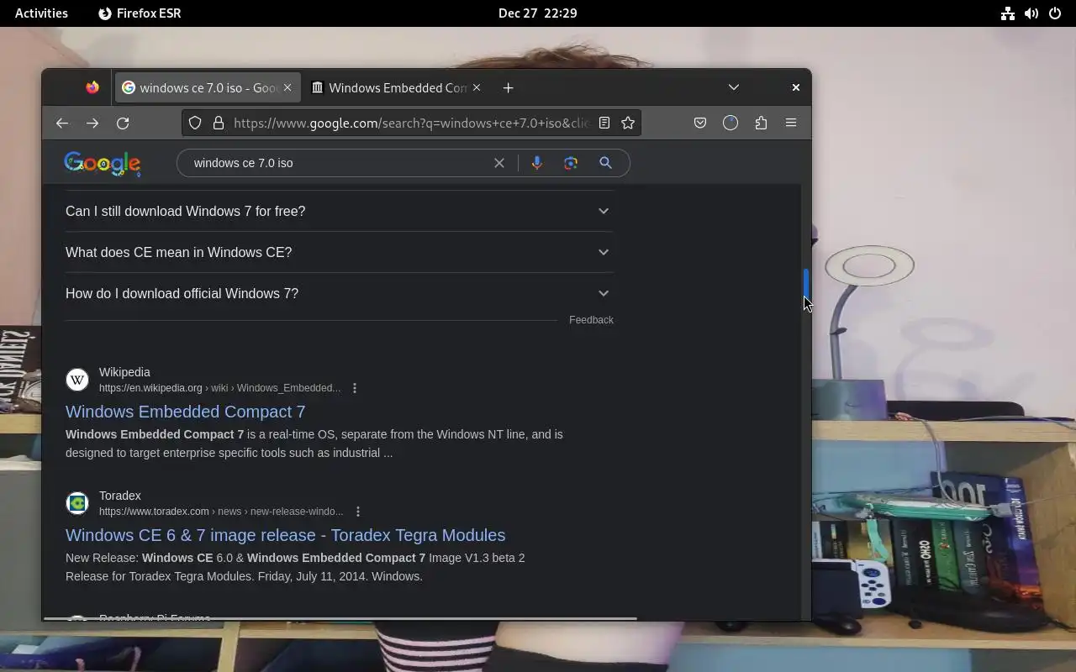Image resolution: width=1076 pixels, height=672 pixels.
Task: Click the www.toradex.com result URL
Action: 221,512
